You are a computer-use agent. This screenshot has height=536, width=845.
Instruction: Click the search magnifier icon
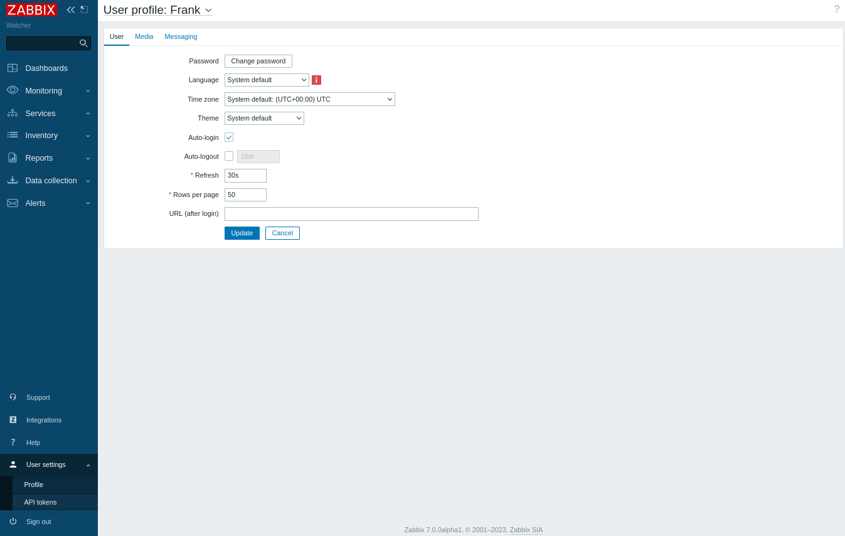[x=83, y=43]
